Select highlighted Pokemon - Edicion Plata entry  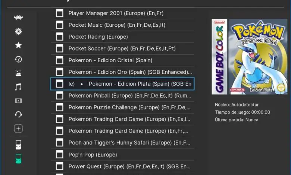122,84
